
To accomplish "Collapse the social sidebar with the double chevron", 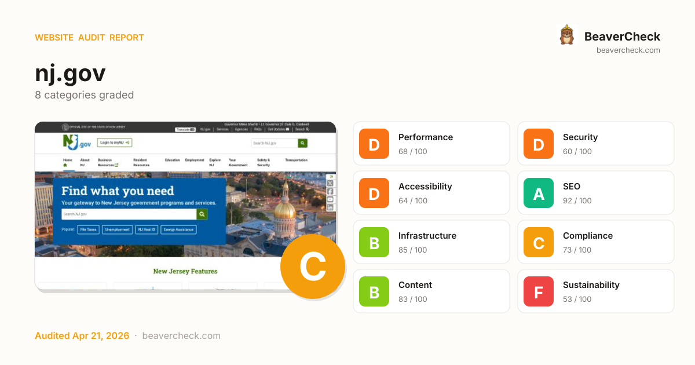I will pyautogui.click(x=331, y=176).
